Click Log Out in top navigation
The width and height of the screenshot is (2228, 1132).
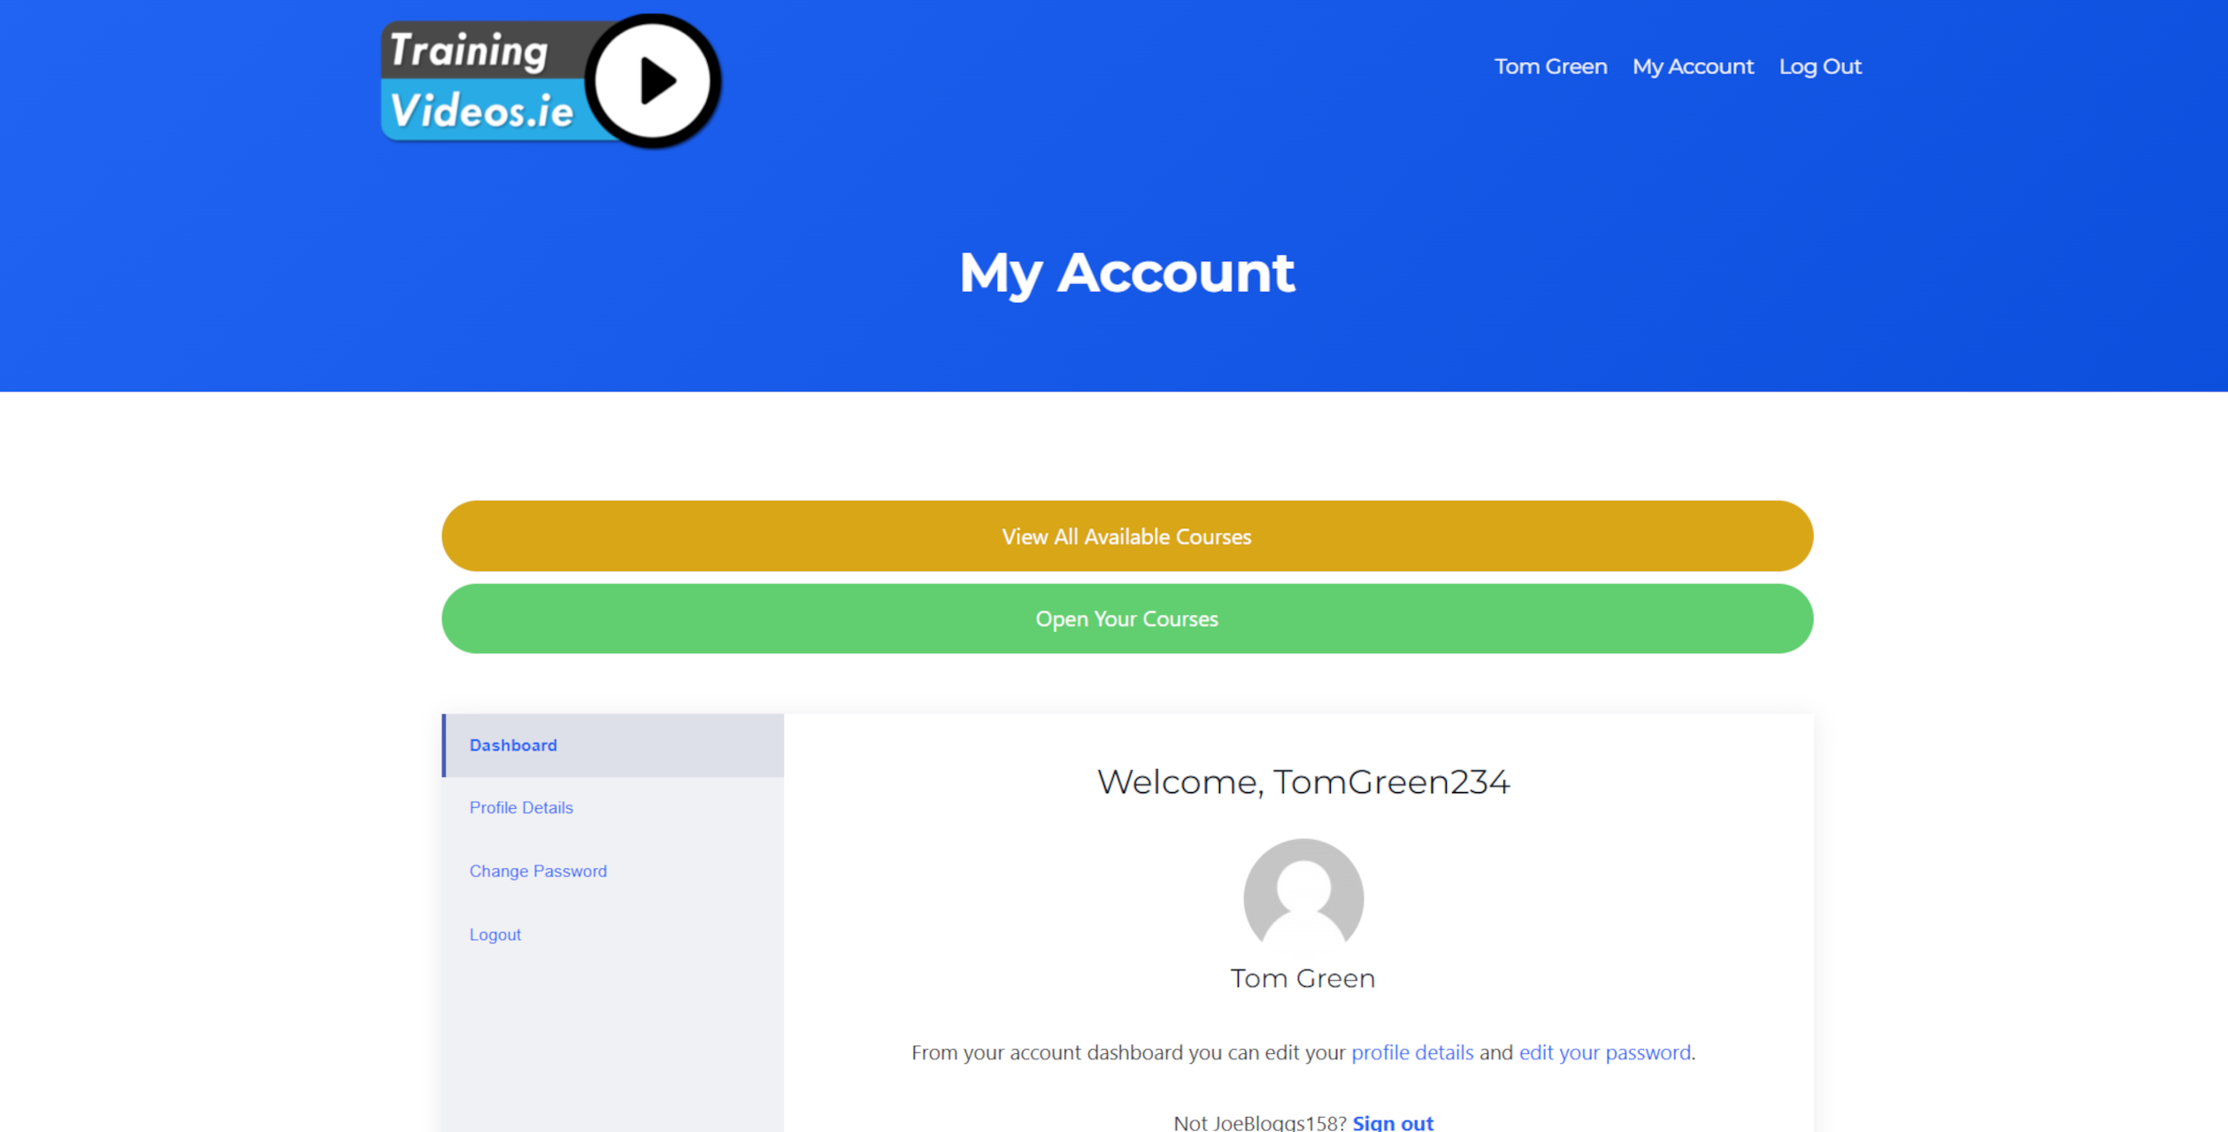click(1819, 66)
